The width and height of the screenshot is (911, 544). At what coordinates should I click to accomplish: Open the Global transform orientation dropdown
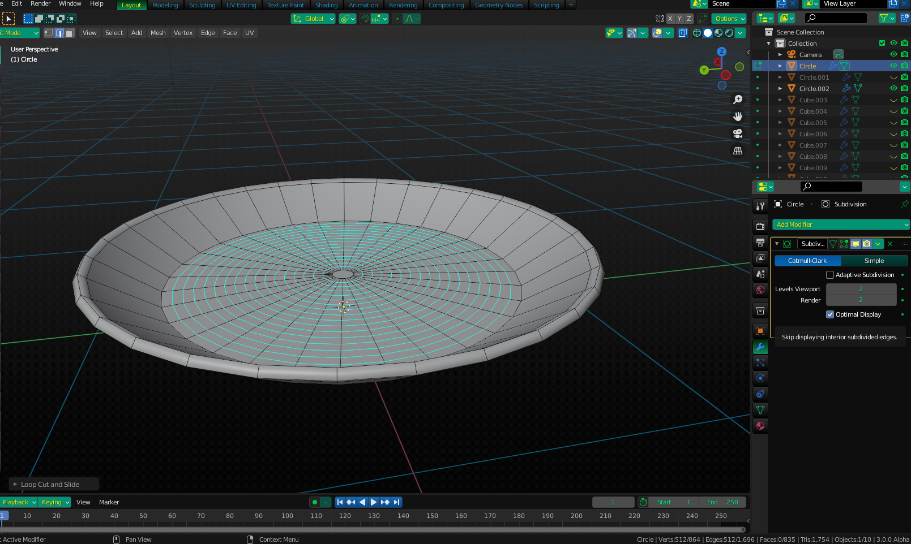[x=313, y=19]
